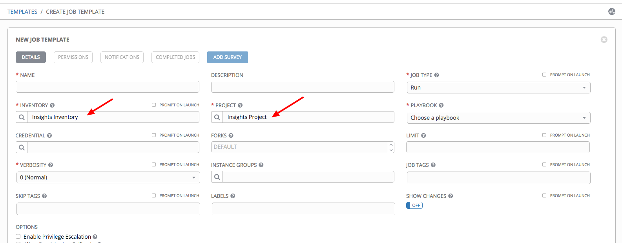Viewport: 622px width, 243px height.
Task: Show help for the Job Type field
Action: pos(436,75)
